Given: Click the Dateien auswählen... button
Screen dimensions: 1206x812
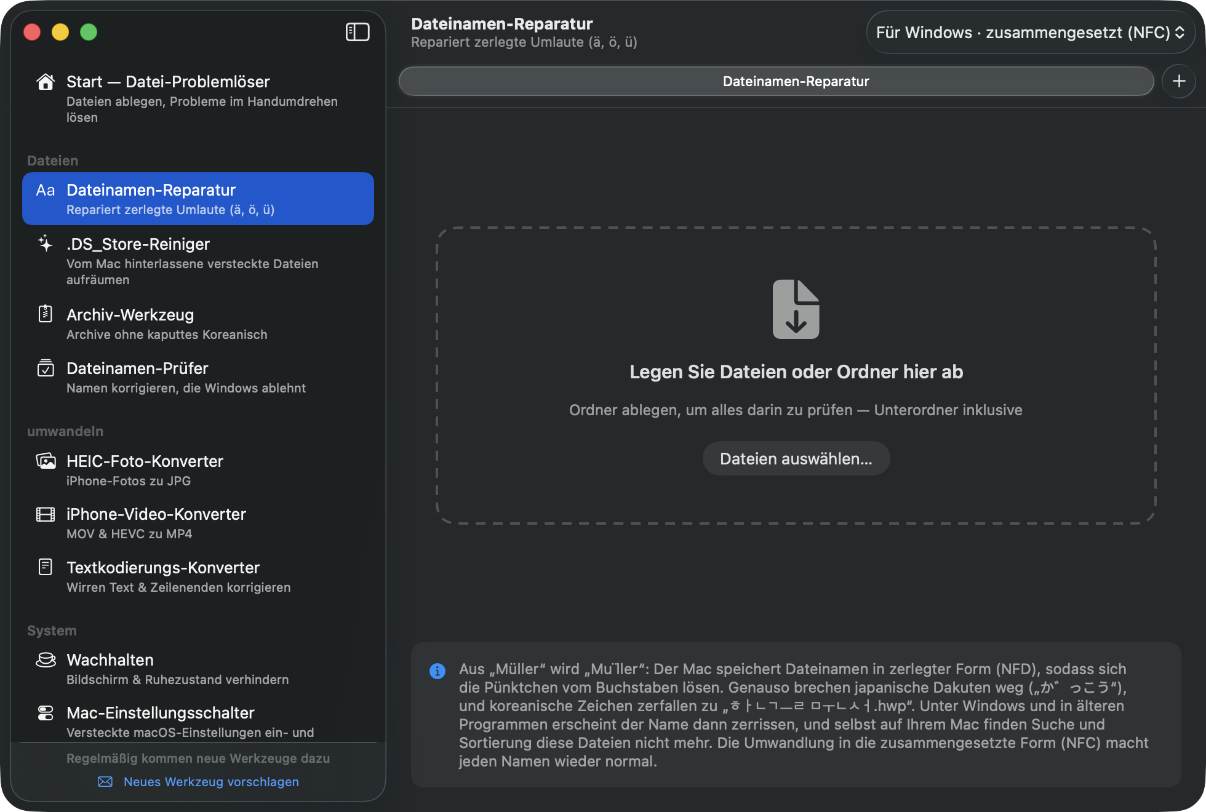Looking at the screenshot, I should coord(796,458).
